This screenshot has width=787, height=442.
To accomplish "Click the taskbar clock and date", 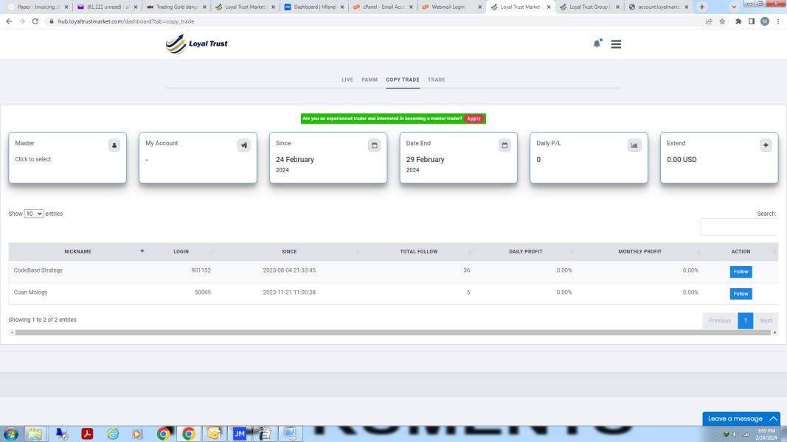I will (x=766, y=435).
